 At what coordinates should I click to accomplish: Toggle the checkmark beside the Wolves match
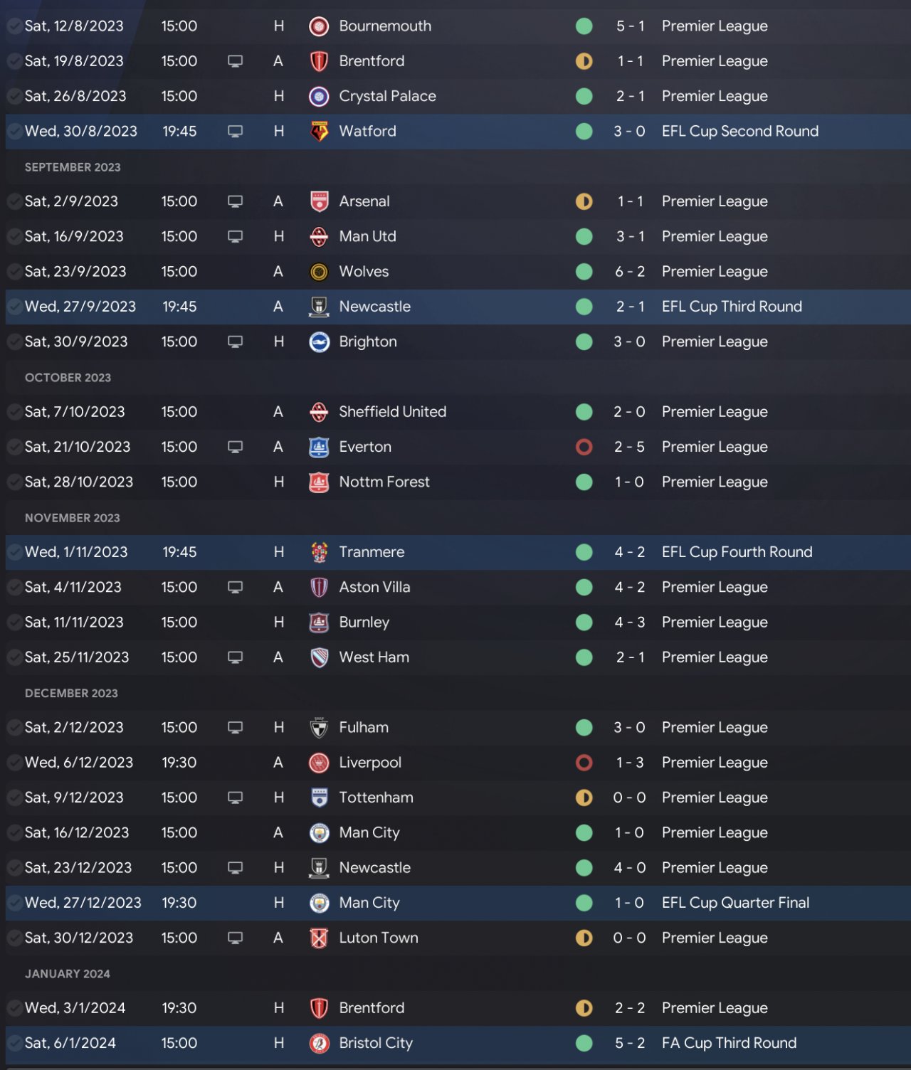[x=14, y=272]
